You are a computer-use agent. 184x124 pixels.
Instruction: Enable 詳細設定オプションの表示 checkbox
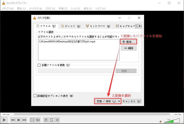tap(35, 96)
